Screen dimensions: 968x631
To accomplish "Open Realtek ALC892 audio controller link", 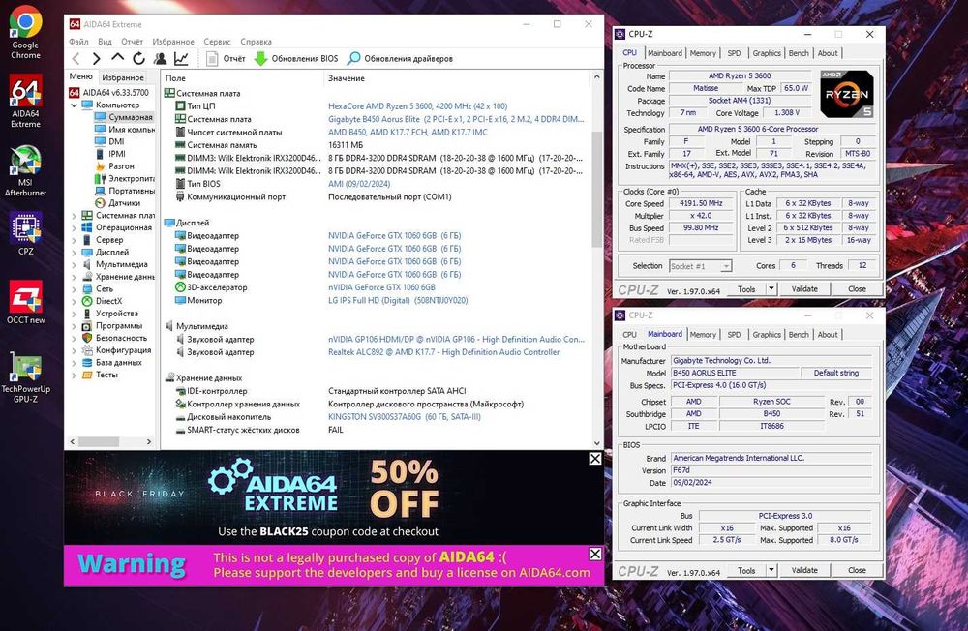I will [443, 352].
